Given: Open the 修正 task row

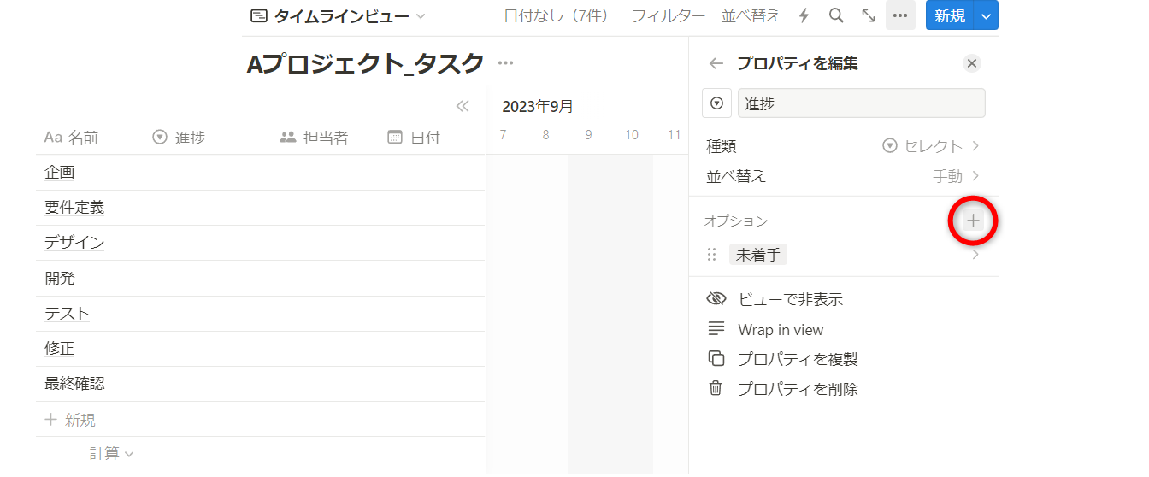Looking at the screenshot, I should 60,349.
